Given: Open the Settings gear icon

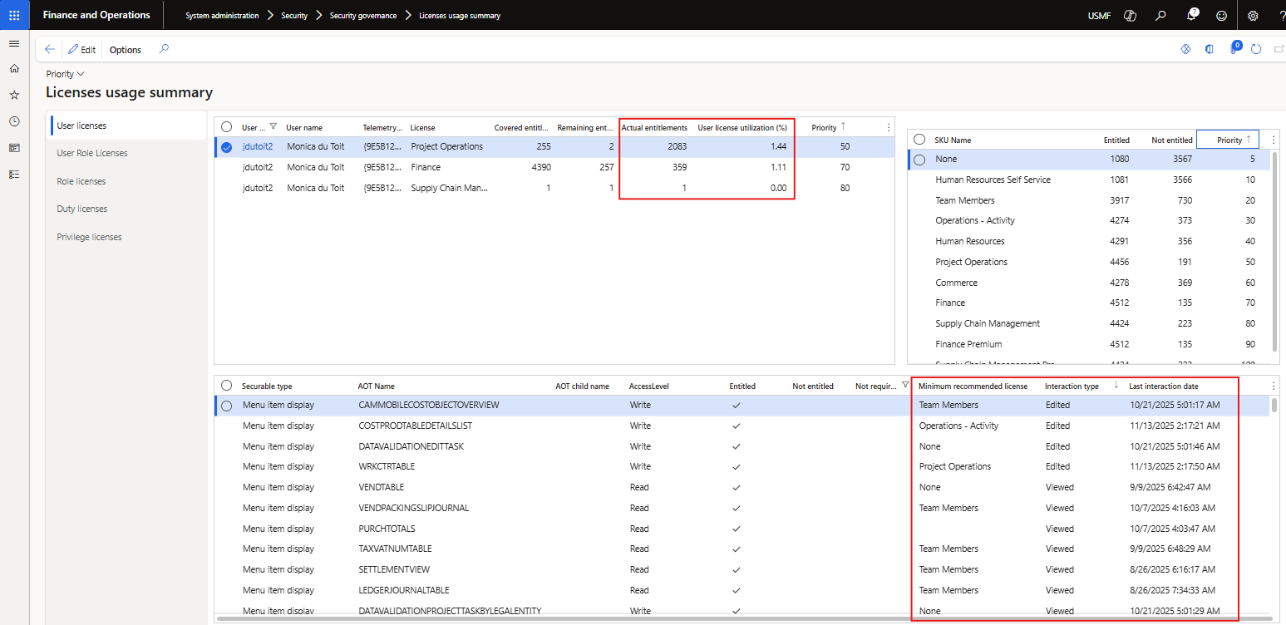Looking at the screenshot, I should tap(1253, 15).
